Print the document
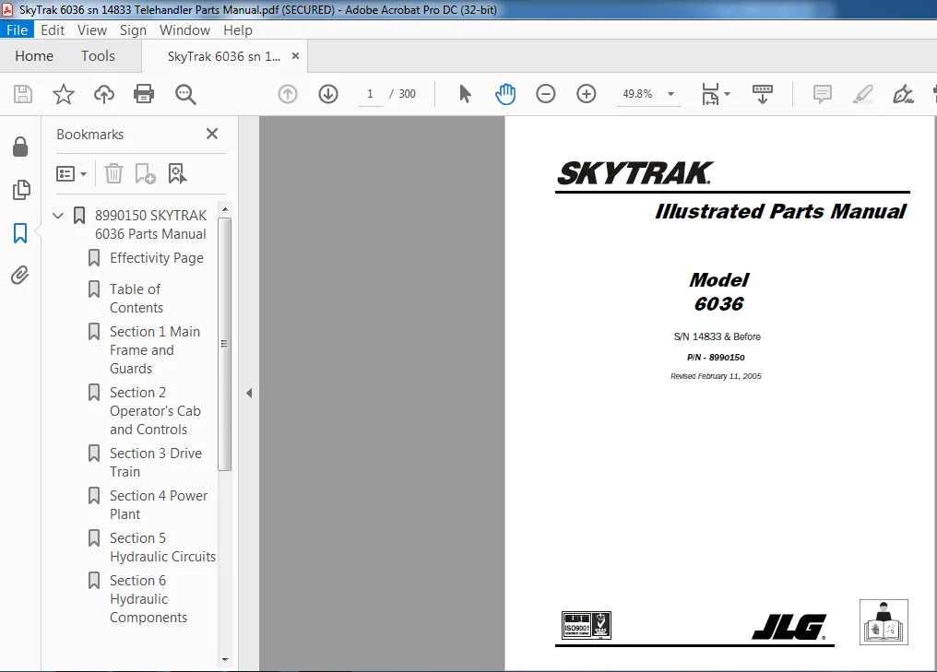This screenshot has width=937, height=672. coord(144,94)
